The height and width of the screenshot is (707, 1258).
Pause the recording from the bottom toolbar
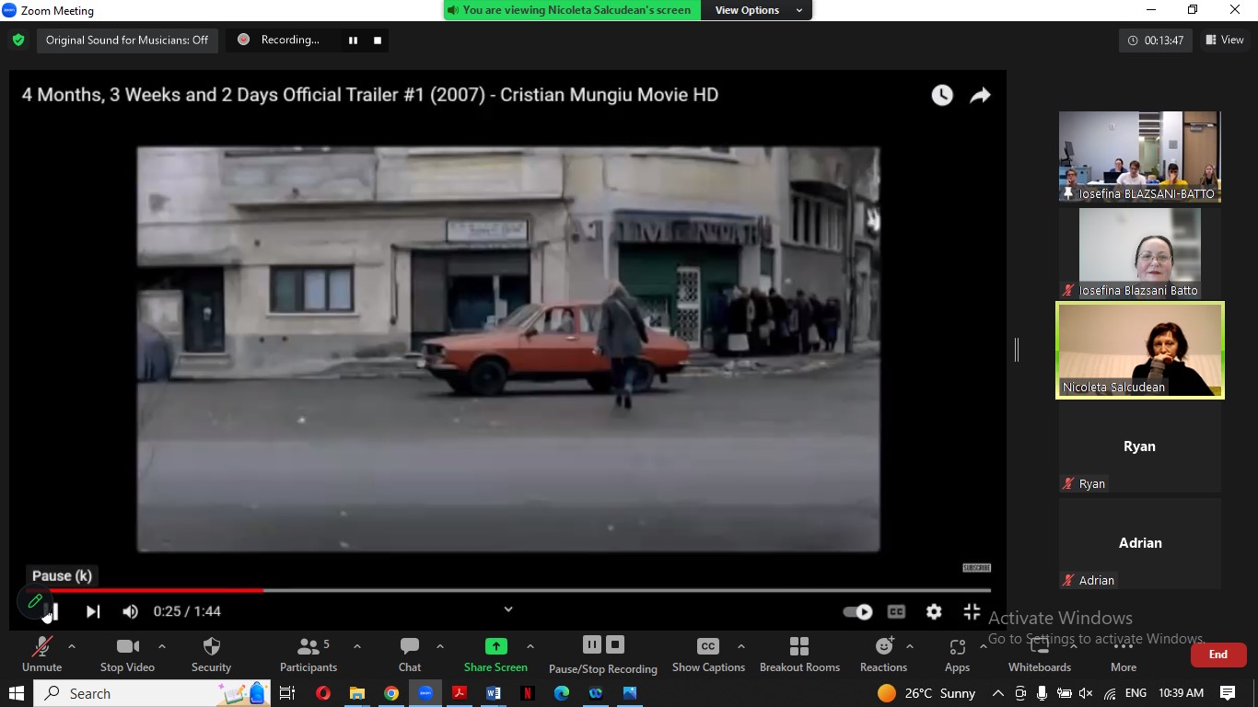pyautogui.click(x=592, y=644)
